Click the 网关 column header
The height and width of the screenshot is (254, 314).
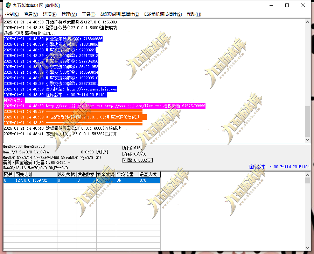[9, 174]
